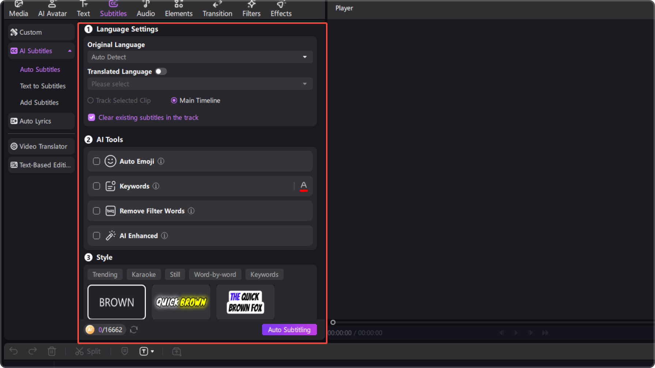
Task: Open the AI Avatar tab
Action: [52, 9]
